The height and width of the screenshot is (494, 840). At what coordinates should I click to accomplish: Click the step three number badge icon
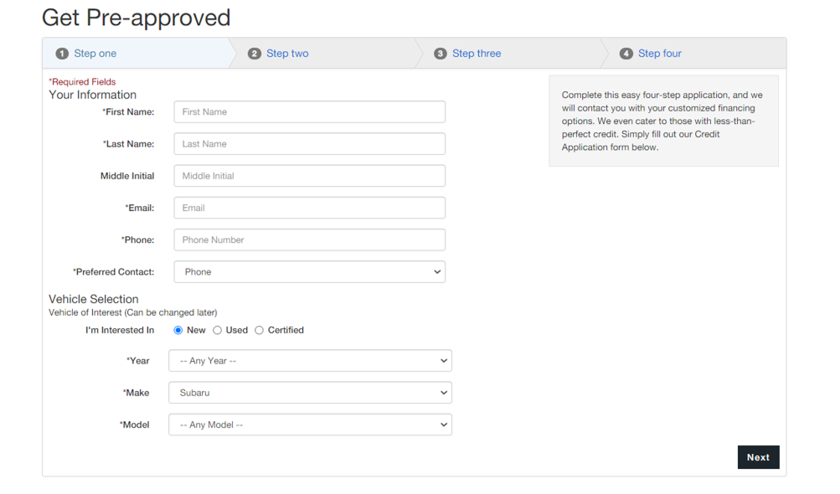click(441, 54)
